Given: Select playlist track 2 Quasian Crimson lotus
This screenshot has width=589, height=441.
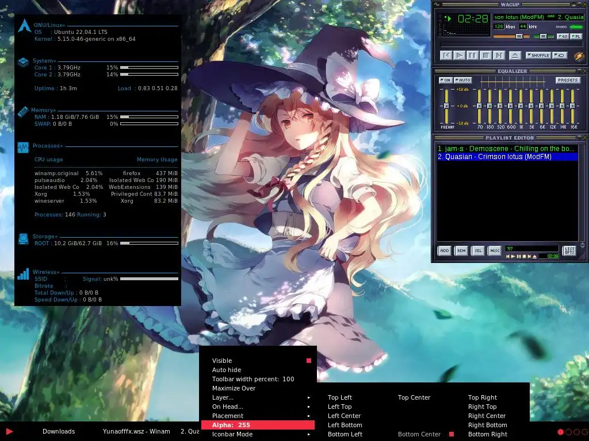Looking at the screenshot, I should coord(507,157).
